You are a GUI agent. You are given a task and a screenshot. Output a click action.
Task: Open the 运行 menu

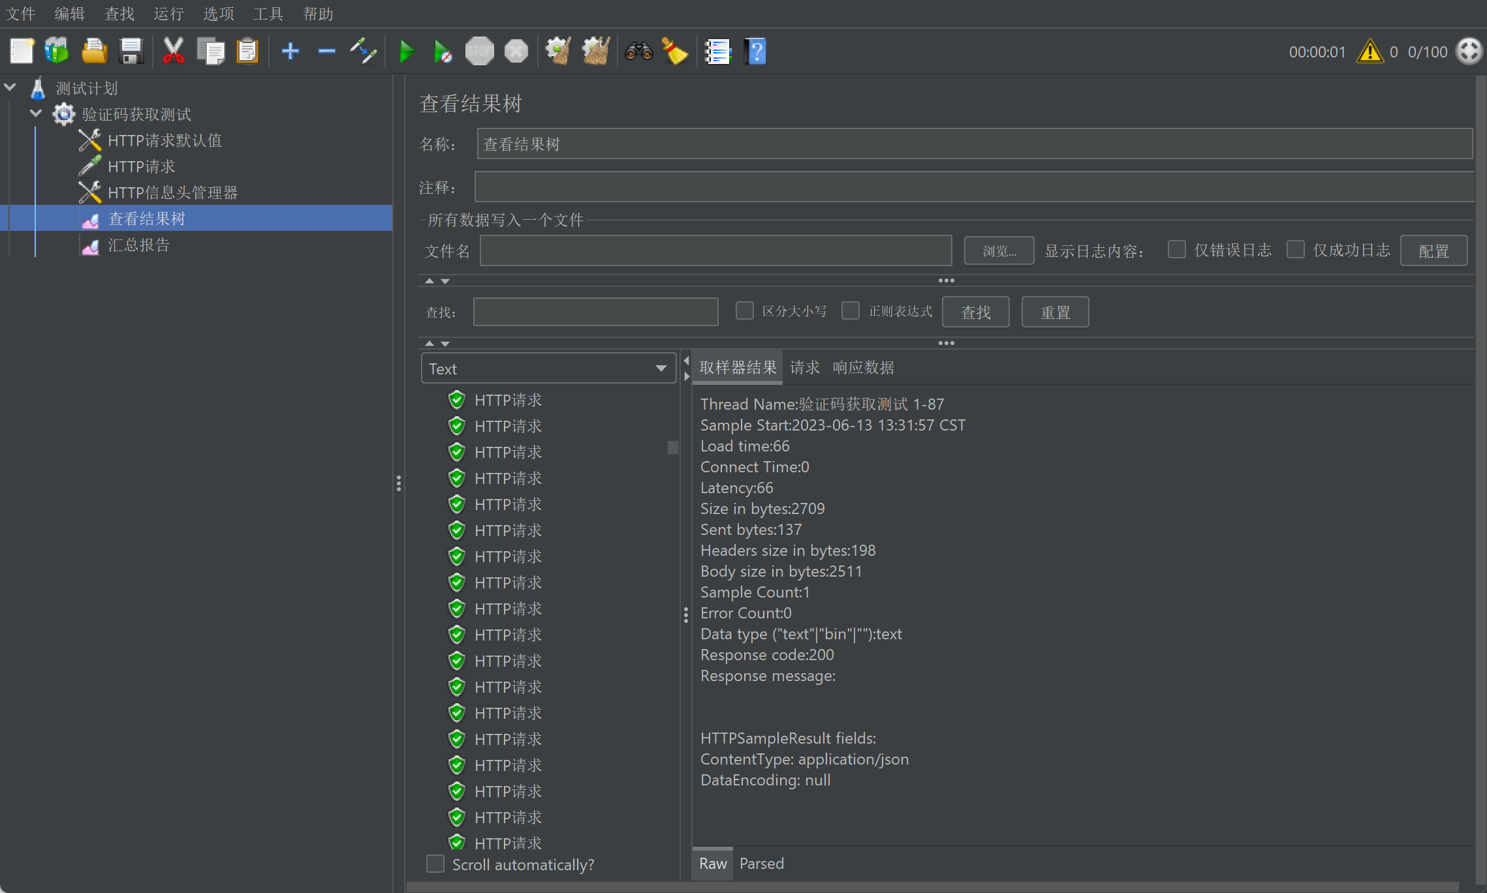(x=169, y=14)
